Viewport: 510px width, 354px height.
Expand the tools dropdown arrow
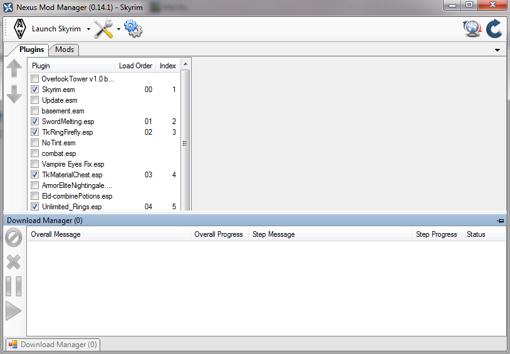click(118, 29)
